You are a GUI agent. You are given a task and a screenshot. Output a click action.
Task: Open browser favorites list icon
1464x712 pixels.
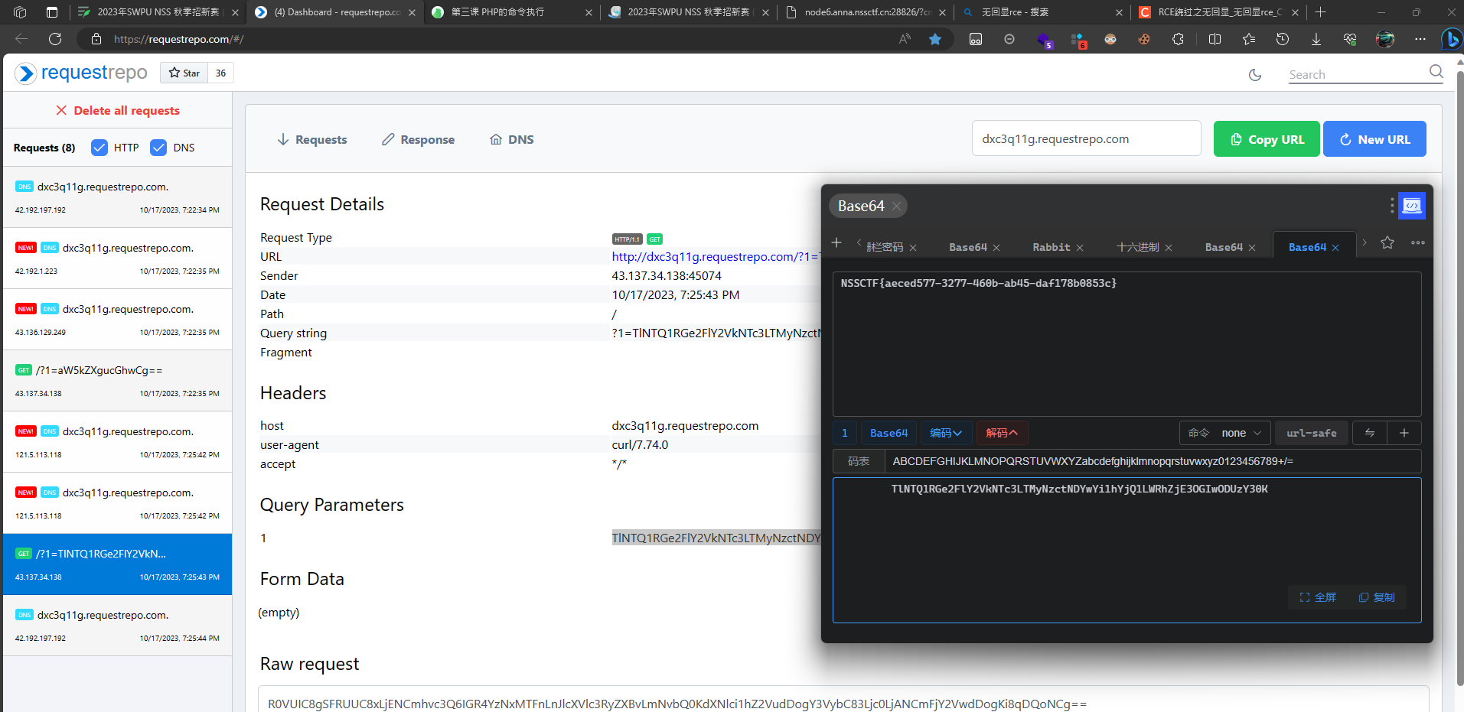(1249, 39)
